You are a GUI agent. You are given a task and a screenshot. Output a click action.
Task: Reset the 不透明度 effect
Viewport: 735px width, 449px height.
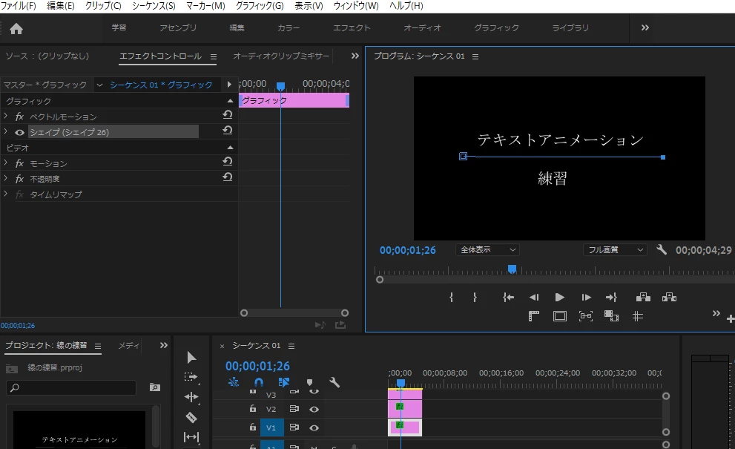(228, 177)
